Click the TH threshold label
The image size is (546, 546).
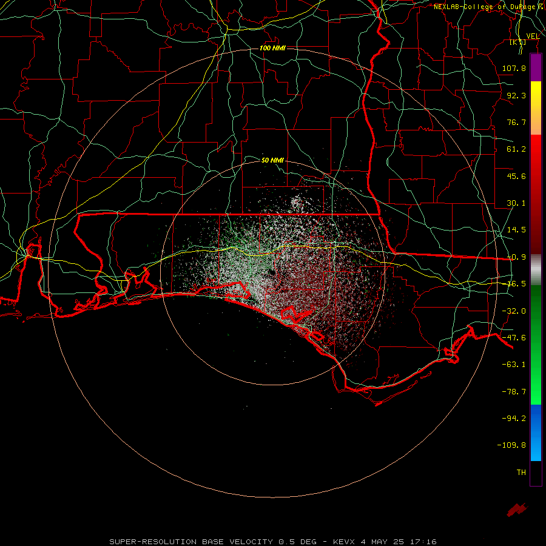coord(521,473)
